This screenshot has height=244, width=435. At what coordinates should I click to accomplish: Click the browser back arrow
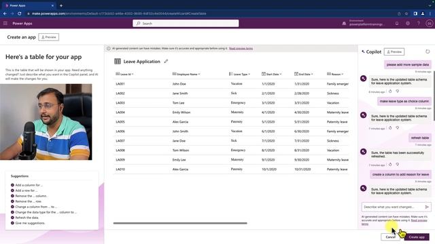click(5, 14)
